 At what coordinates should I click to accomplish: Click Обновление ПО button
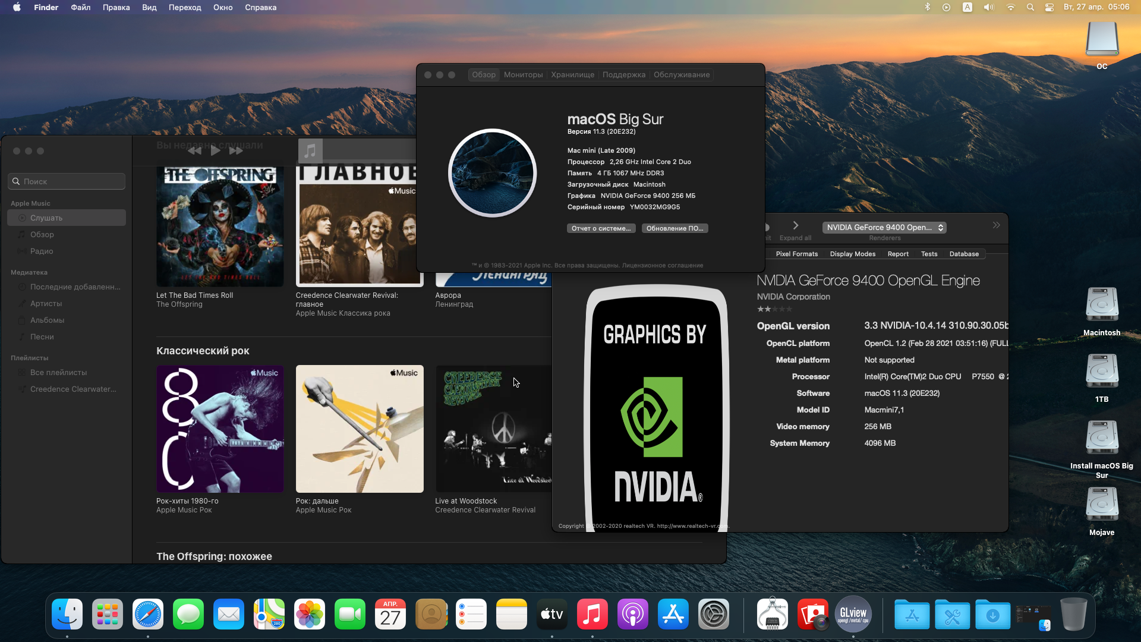[x=674, y=228]
